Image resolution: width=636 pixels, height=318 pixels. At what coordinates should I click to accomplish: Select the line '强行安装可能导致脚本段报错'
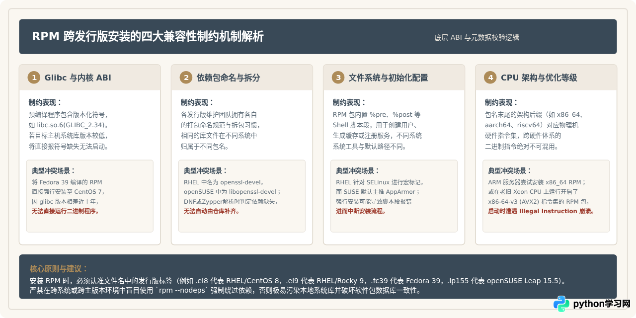point(374,201)
